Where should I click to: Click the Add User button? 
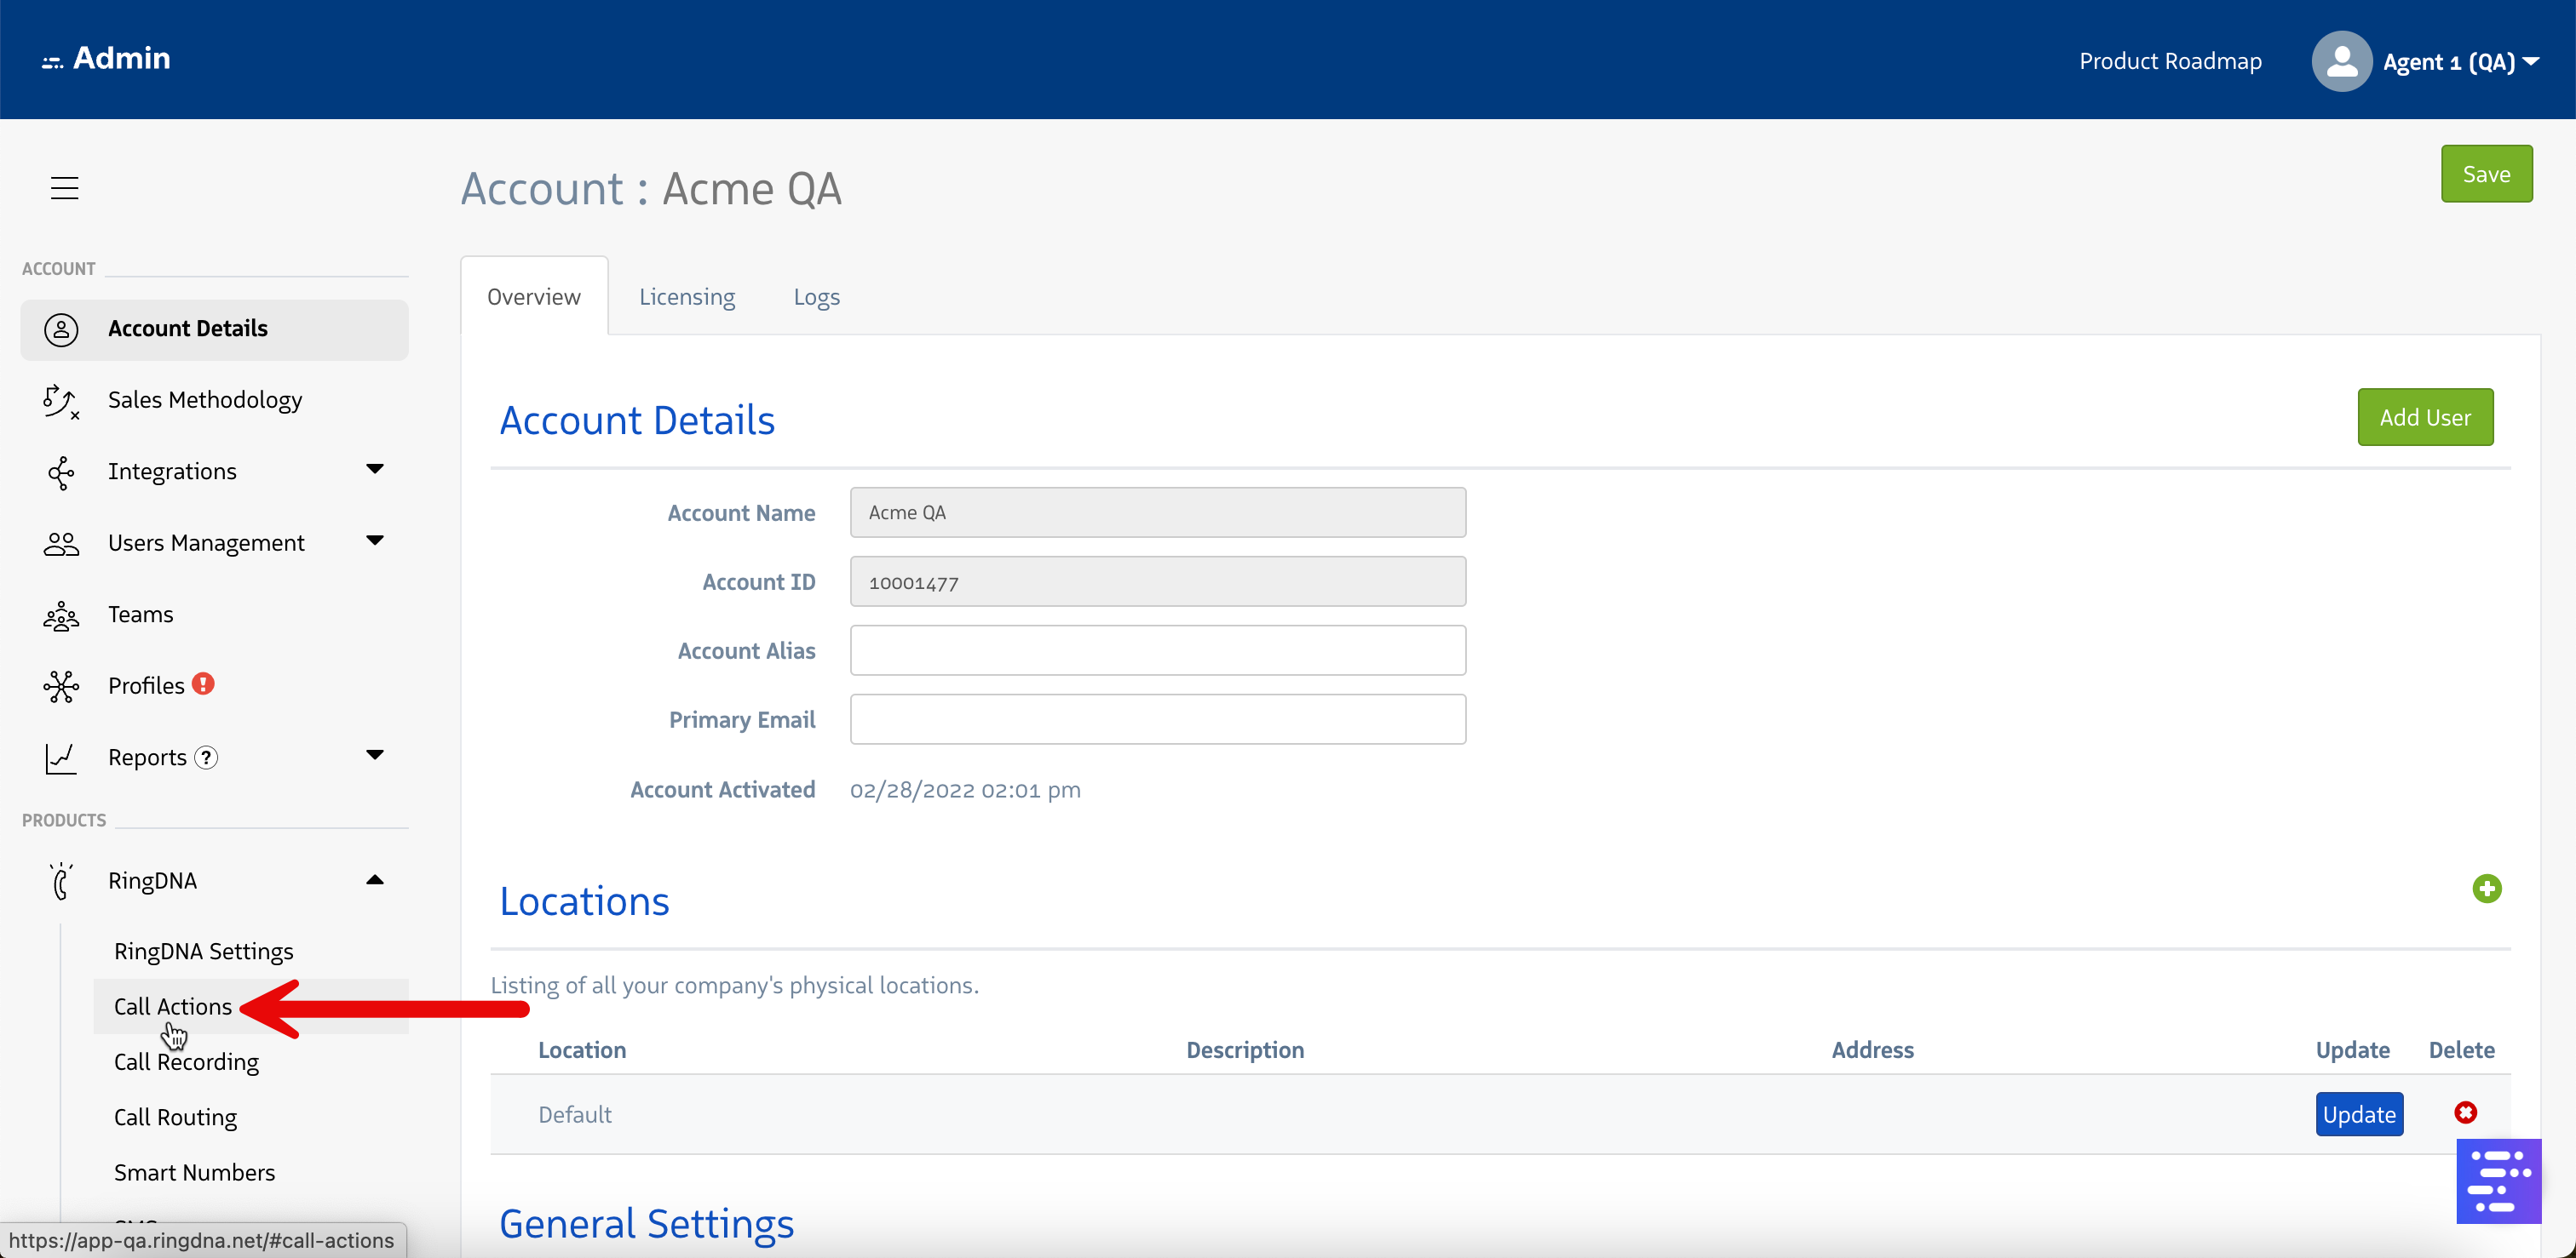point(2424,417)
